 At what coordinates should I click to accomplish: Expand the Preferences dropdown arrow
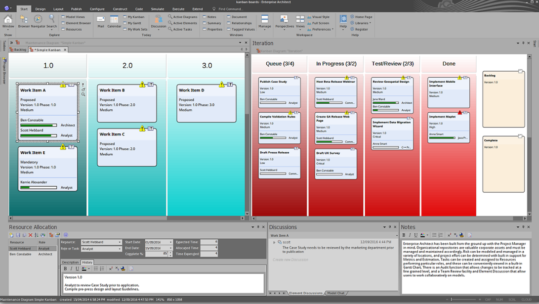point(333,29)
